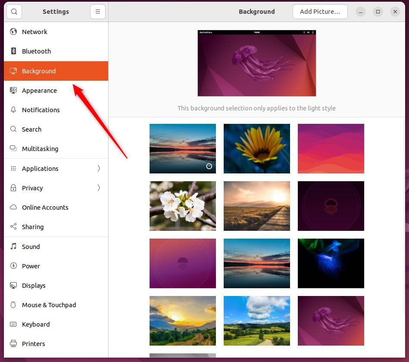Click the Displays label in sidebar
Screen dimensions: 409x362
point(34,286)
